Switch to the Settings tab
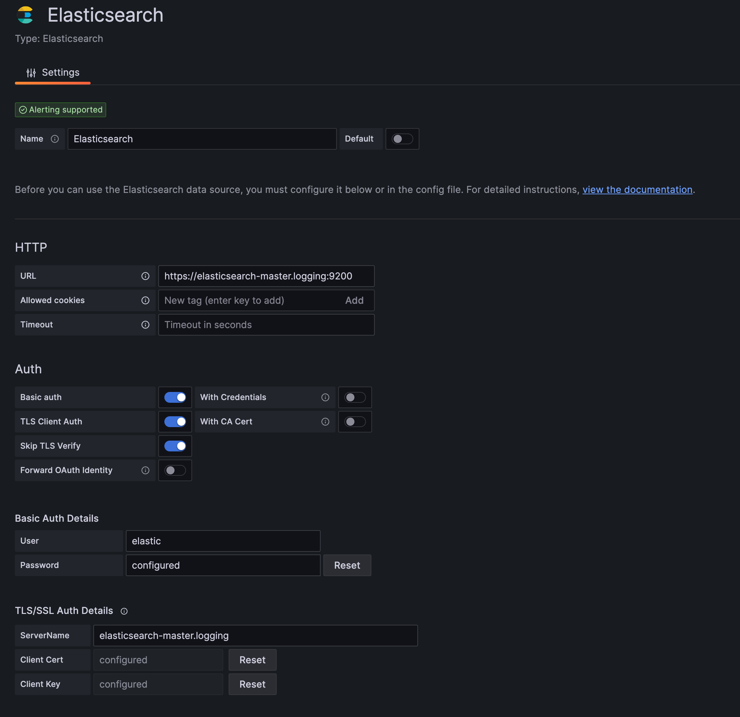Screen dimensions: 740x717 click(x=60, y=72)
